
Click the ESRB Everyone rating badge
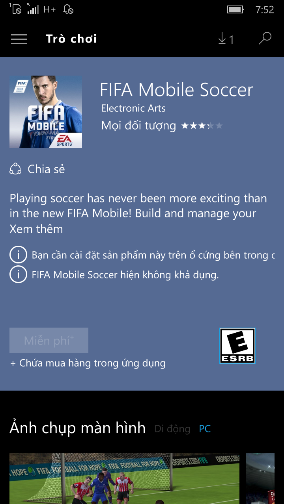click(237, 346)
